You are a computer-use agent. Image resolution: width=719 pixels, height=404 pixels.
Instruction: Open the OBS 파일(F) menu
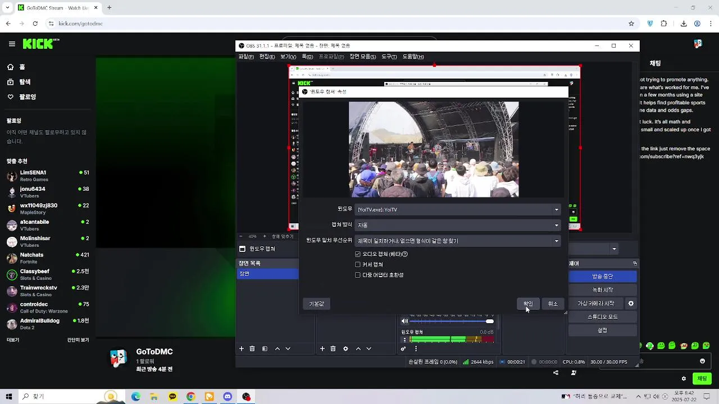[246, 57]
